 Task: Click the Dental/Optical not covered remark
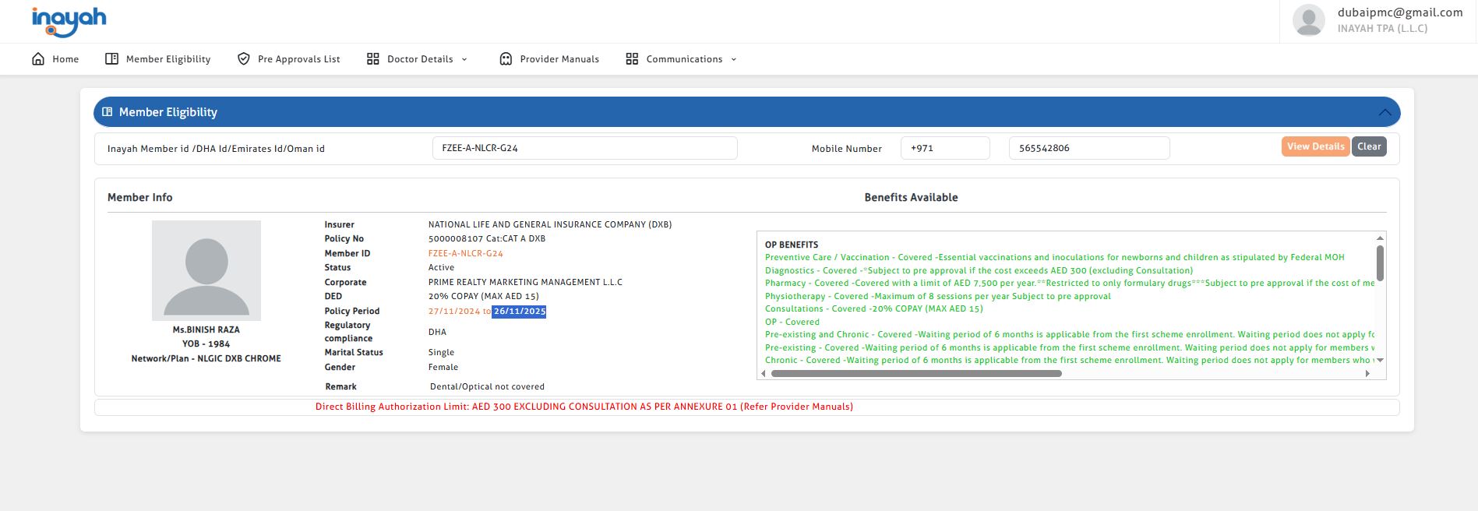click(x=487, y=387)
